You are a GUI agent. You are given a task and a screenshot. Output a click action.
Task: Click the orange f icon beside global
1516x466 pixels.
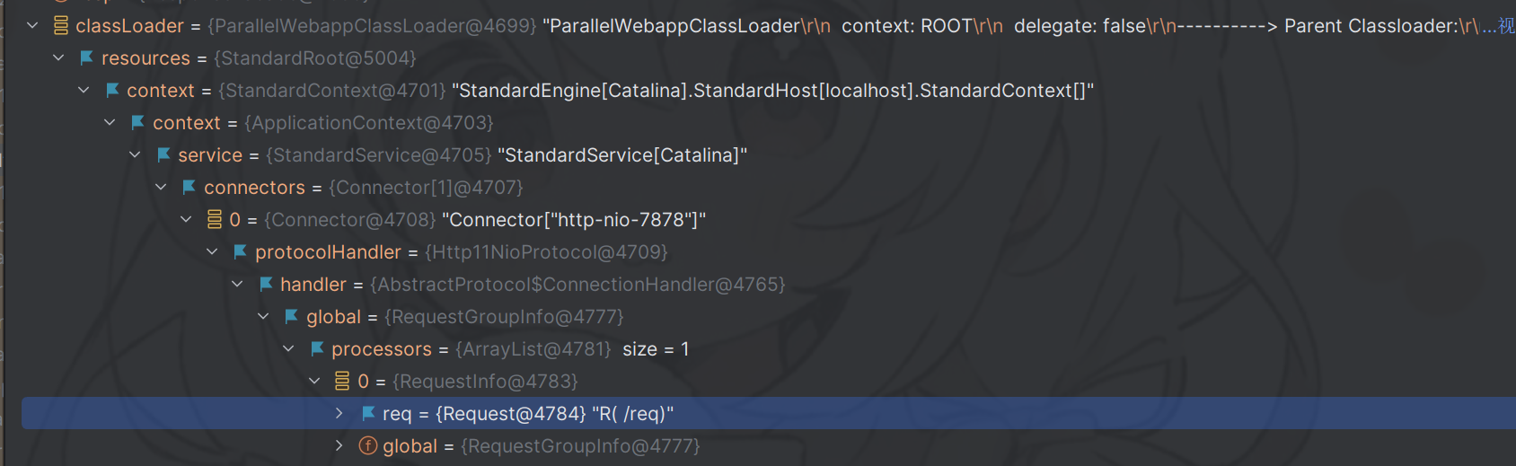click(368, 446)
